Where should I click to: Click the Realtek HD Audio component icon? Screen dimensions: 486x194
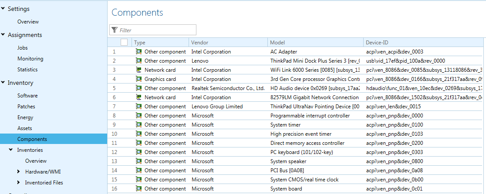pos(139,88)
